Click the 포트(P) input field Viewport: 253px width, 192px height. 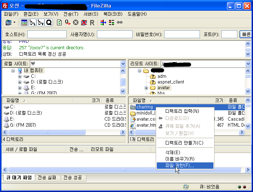tap(229, 34)
